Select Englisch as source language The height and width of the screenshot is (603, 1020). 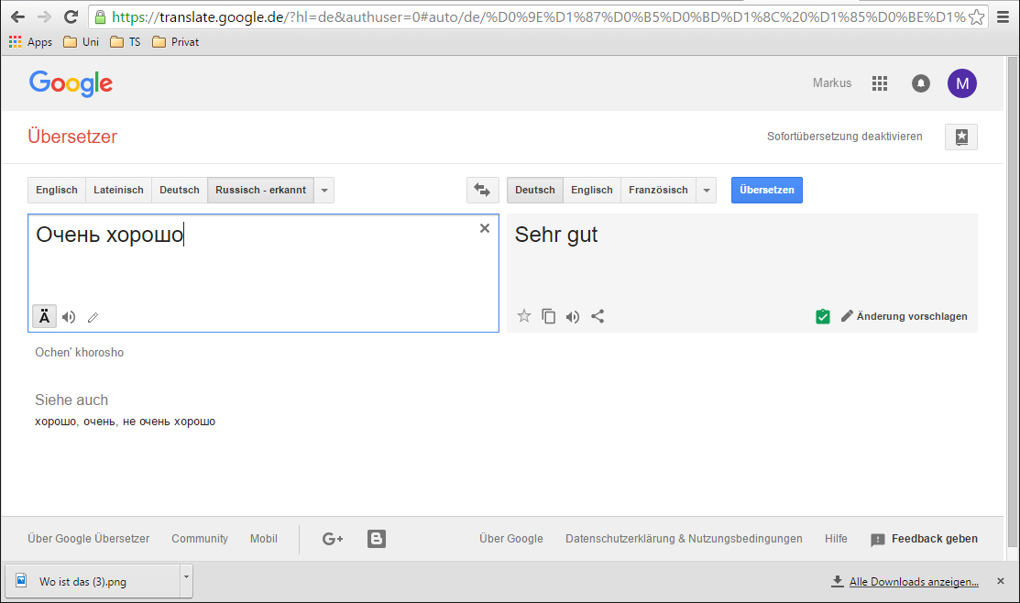pos(57,190)
